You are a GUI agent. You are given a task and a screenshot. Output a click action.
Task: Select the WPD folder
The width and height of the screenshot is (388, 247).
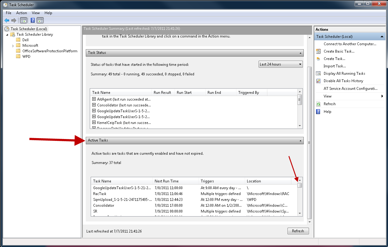pyautogui.click(x=26, y=57)
